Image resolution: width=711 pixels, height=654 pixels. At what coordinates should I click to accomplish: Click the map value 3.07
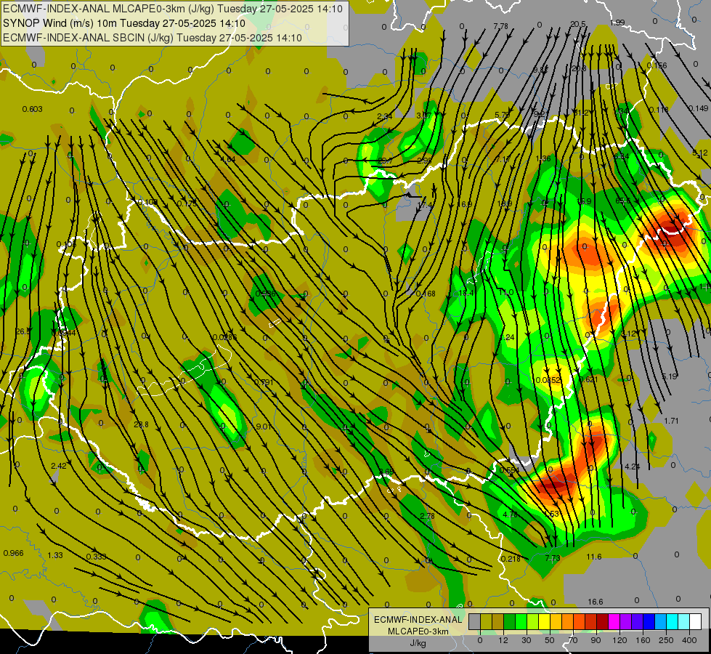(x=424, y=116)
